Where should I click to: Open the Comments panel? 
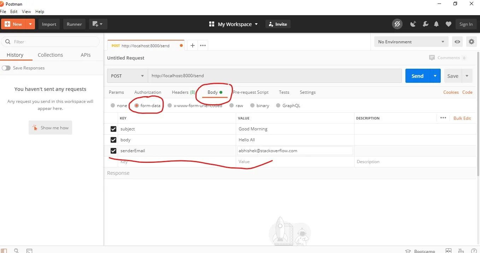[x=447, y=58]
